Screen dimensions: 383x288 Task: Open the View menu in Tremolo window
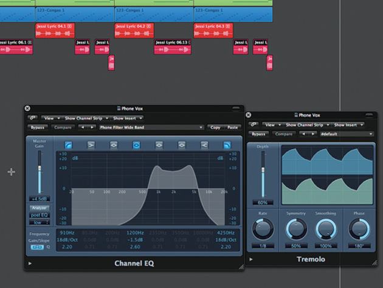(x=272, y=125)
